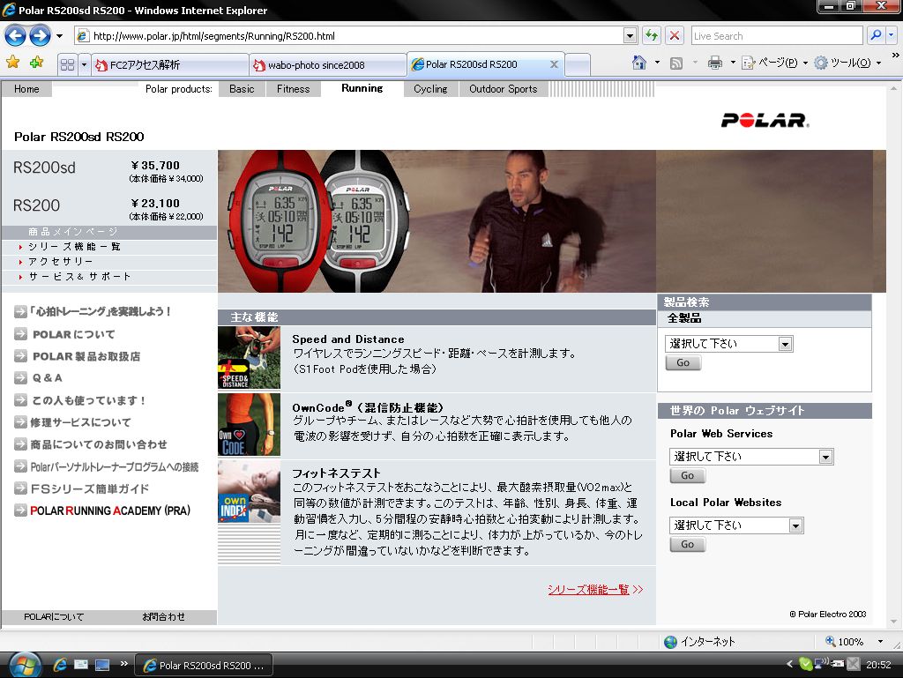
Task: Expand the toolbar overflow chevron
Action: pos(896,56)
